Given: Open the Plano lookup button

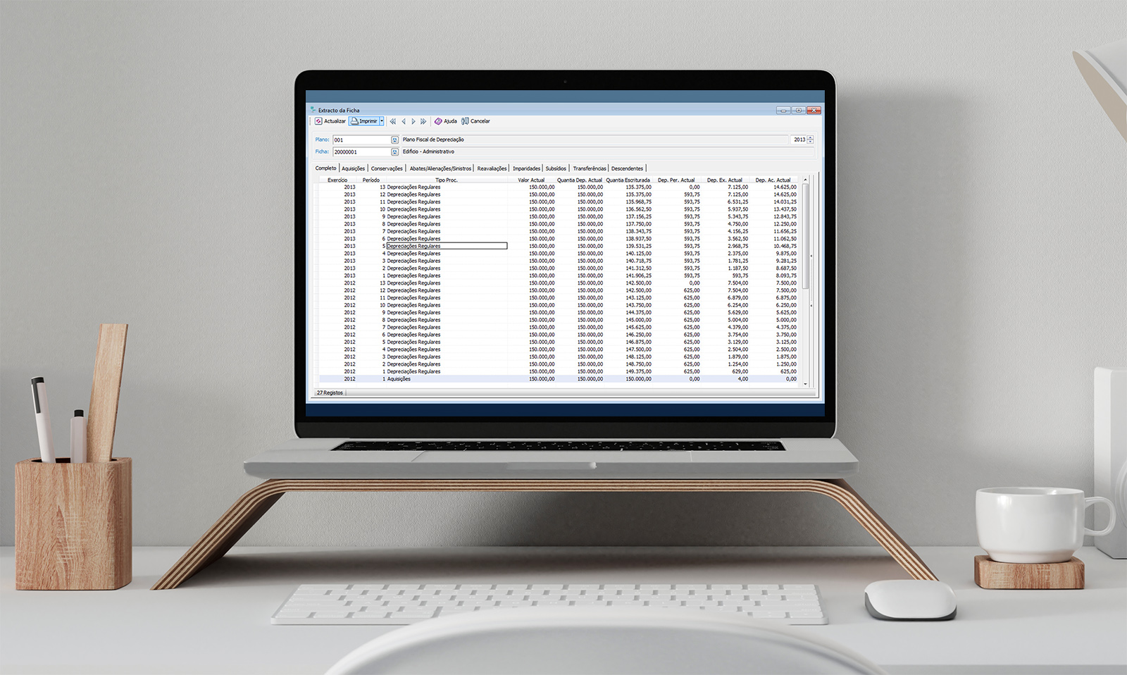Looking at the screenshot, I should point(394,140).
